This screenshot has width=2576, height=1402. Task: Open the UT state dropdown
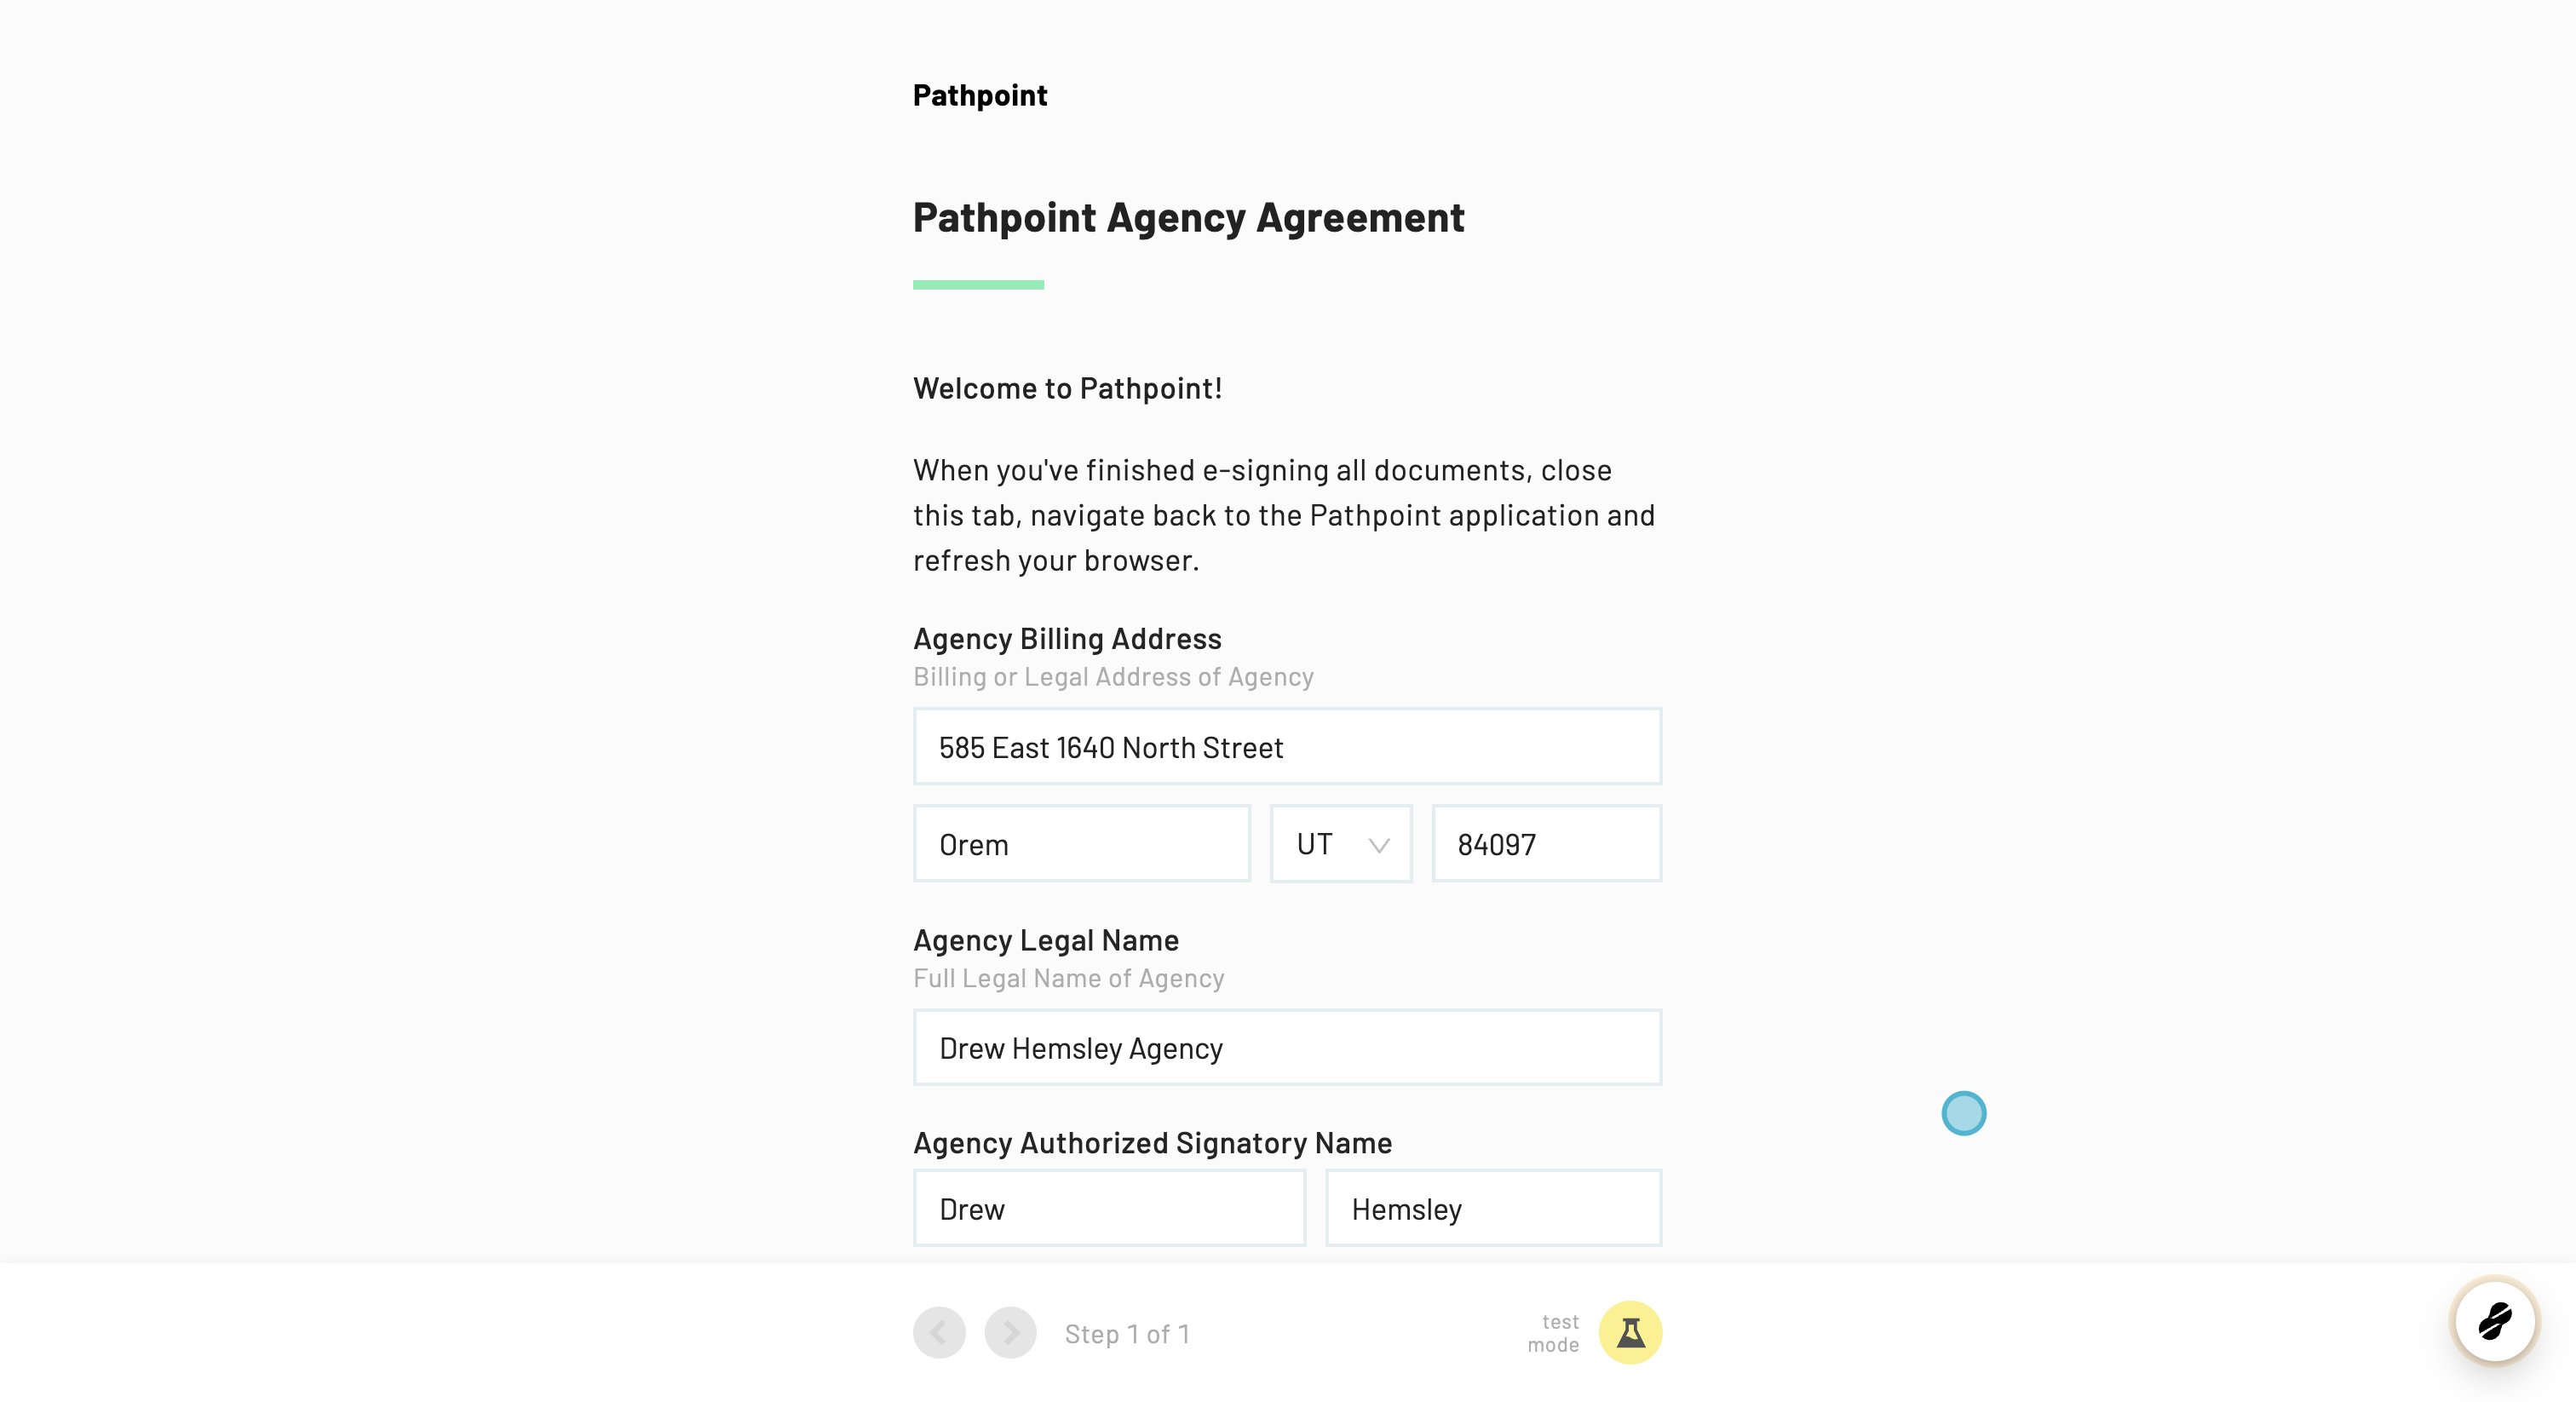[x=1341, y=844]
